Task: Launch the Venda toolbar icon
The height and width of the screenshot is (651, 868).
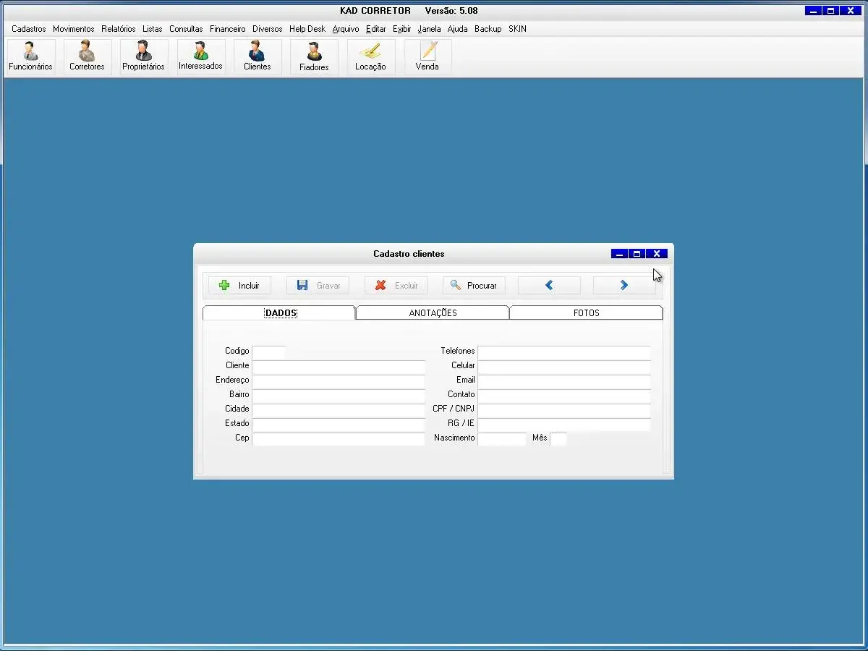Action: [x=427, y=56]
